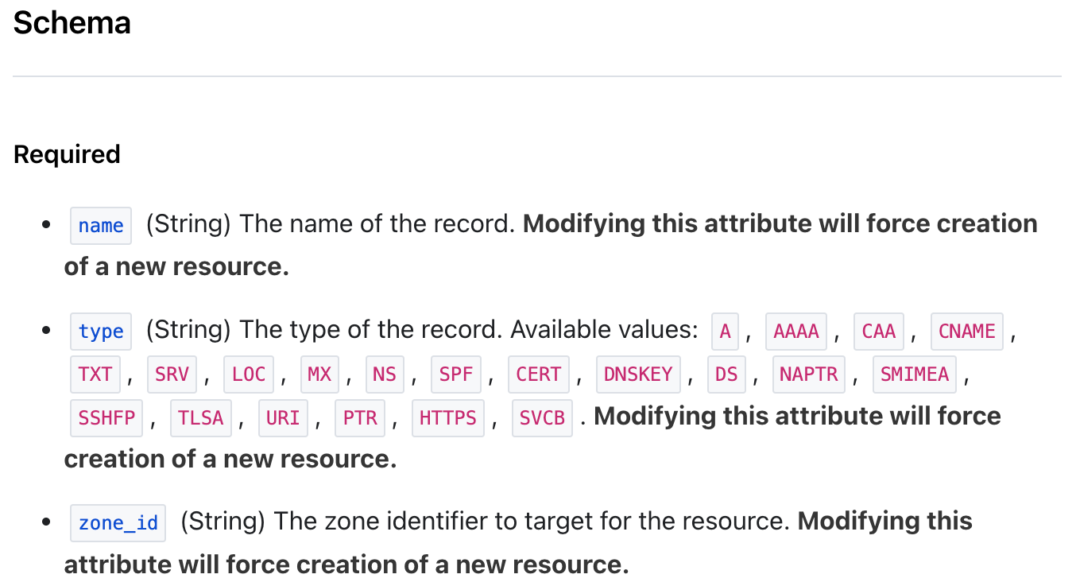
Task: Select the SVCB record type badge
Action: 541,417
